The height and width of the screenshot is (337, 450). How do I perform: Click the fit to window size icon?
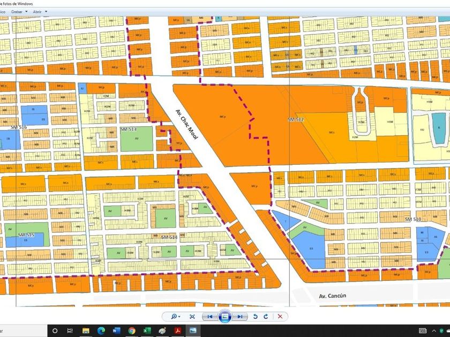tap(192, 316)
